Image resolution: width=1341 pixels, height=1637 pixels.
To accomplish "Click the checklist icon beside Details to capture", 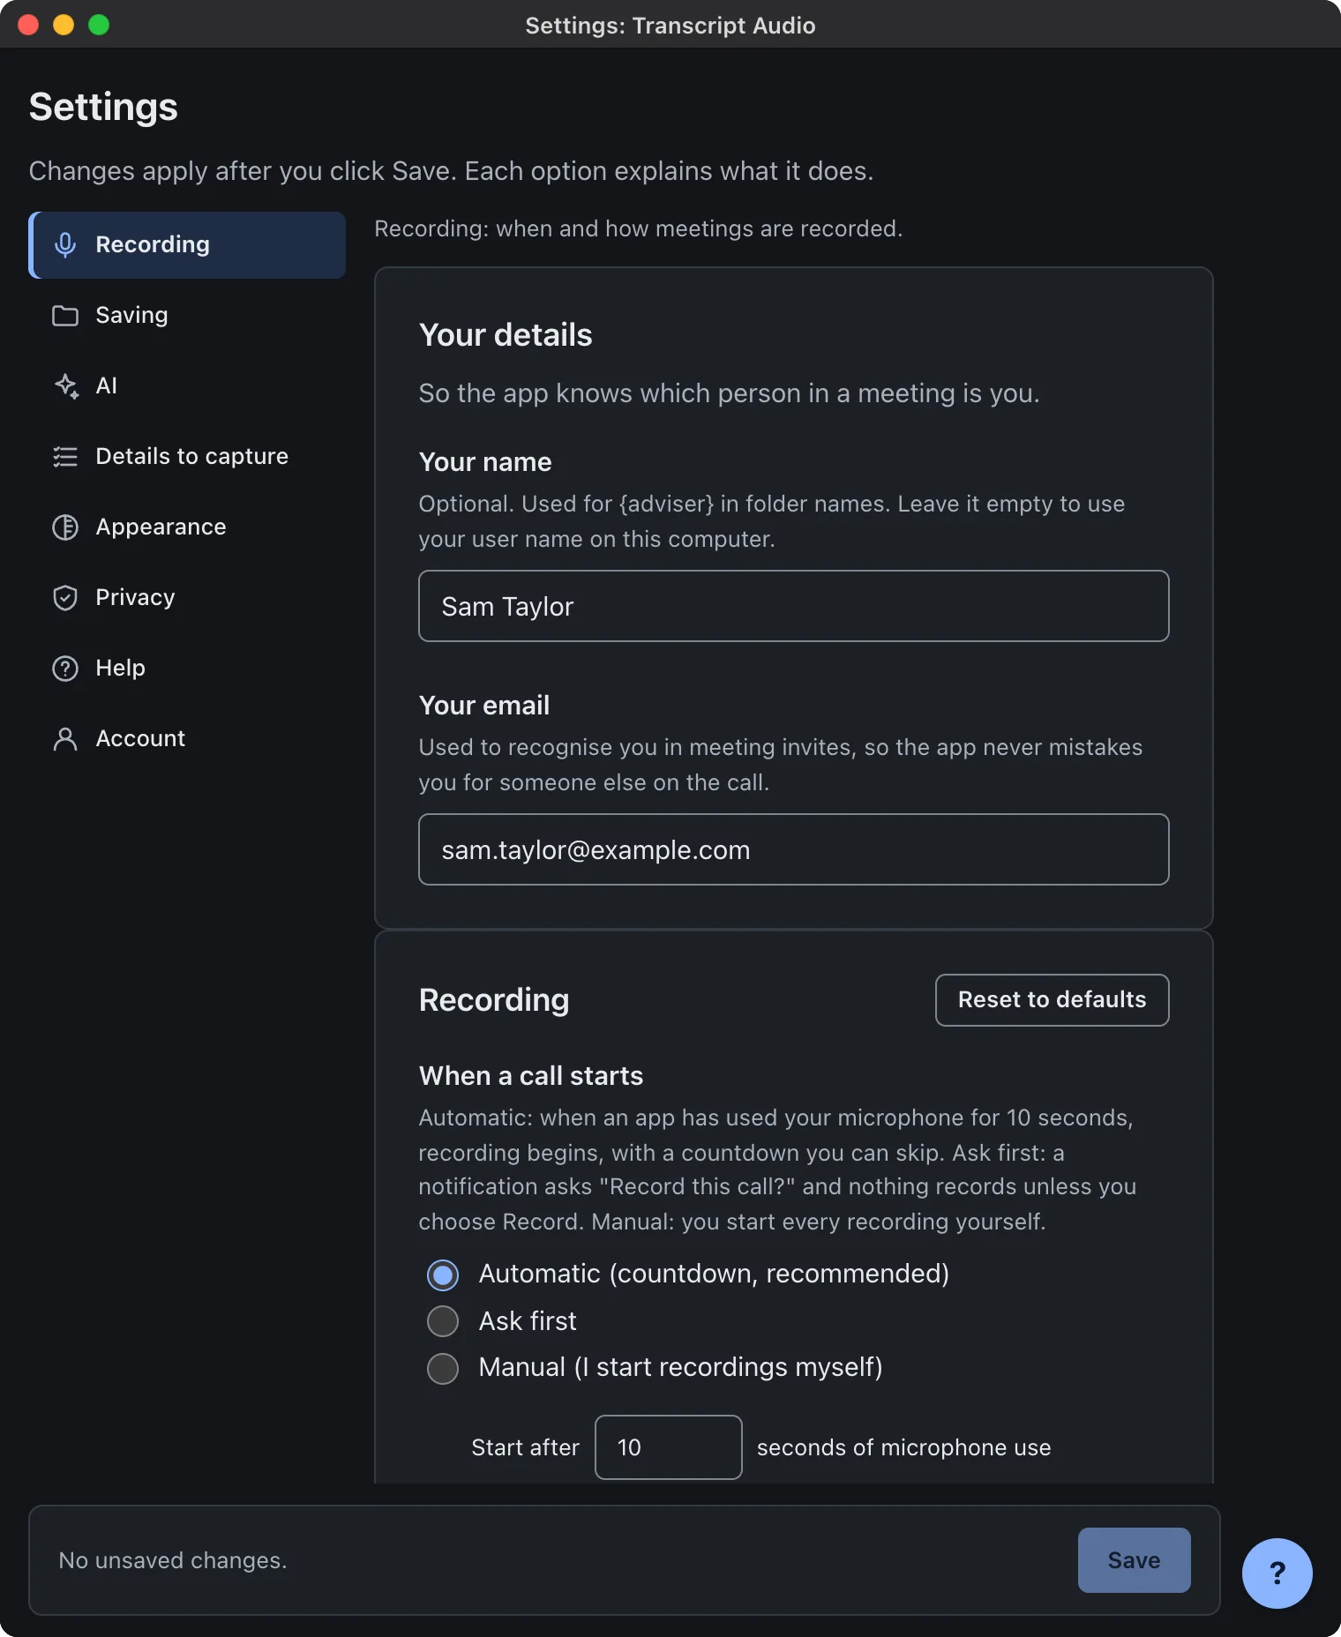I will 65,456.
